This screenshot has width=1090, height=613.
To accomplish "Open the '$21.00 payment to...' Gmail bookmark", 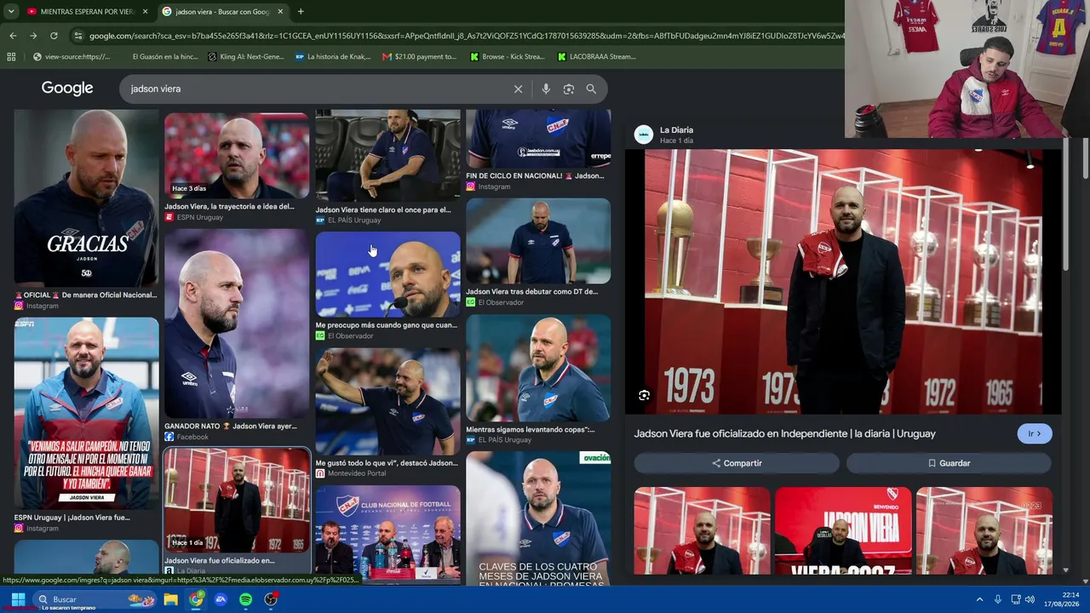I will click(419, 57).
